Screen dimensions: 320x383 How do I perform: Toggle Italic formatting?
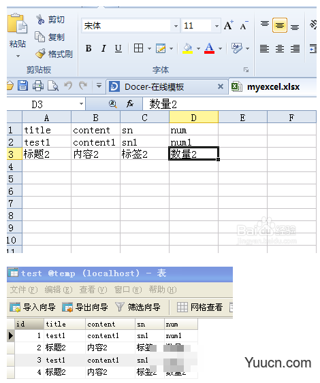click(x=103, y=48)
